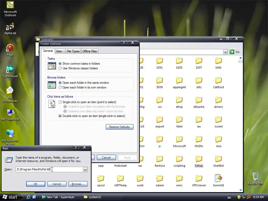Click the orange magnifier tray icon
Viewport: 268px width, 201px height.
(249, 197)
